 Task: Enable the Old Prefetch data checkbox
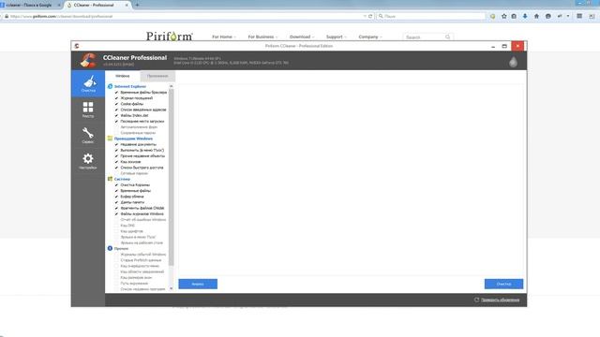point(116,260)
